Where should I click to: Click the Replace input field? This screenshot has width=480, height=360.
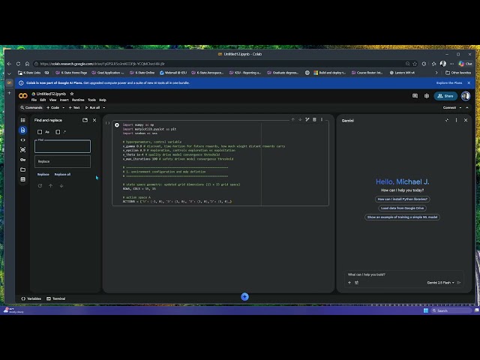click(62, 161)
